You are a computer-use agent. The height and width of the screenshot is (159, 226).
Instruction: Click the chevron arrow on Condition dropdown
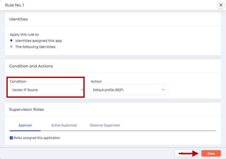(x=82, y=90)
